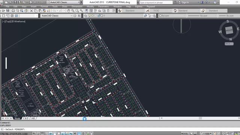
Task: Click Make Object's Layer Current icon
Action: tap(145, 16)
